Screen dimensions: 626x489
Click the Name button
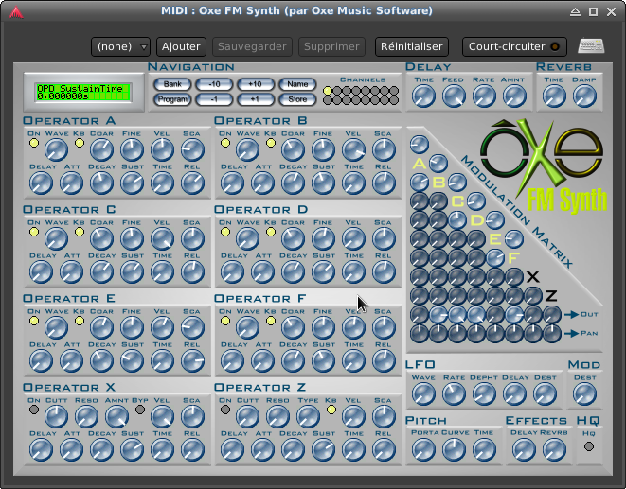[297, 84]
